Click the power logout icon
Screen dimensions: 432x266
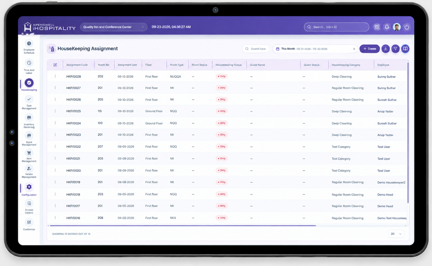click(407, 27)
